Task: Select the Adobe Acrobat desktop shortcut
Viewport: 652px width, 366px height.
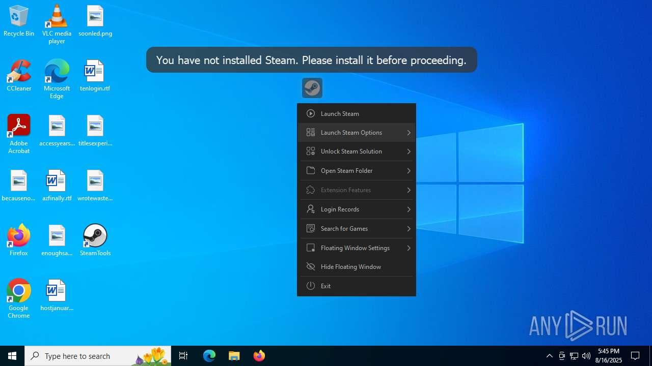Action: coord(19,134)
